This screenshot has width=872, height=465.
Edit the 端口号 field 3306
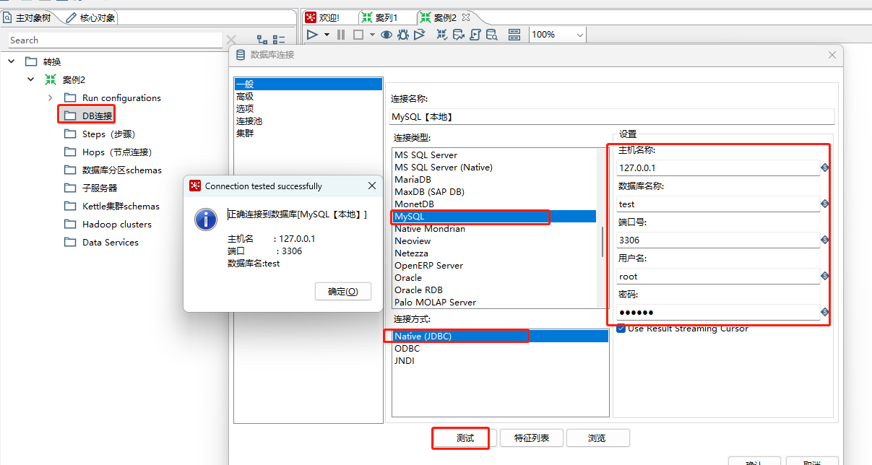click(x=718, y=240)
